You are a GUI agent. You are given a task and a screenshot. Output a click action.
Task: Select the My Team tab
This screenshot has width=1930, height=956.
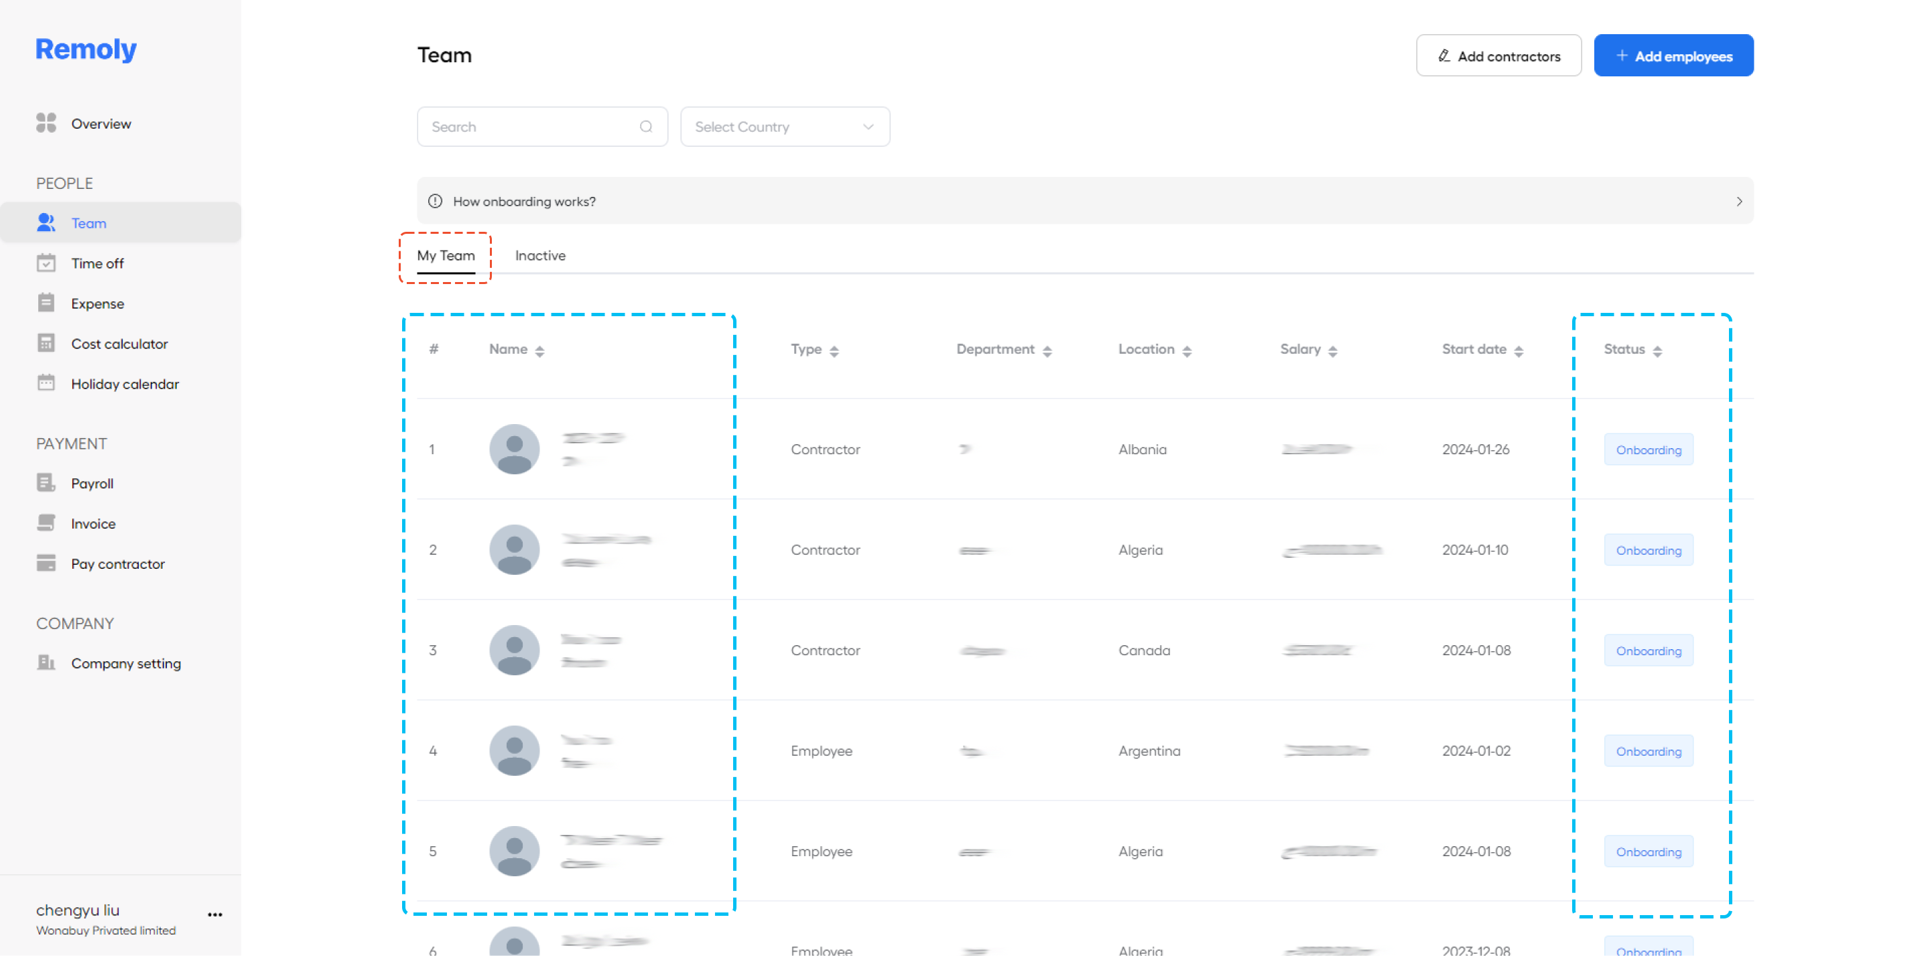point(446,255)
